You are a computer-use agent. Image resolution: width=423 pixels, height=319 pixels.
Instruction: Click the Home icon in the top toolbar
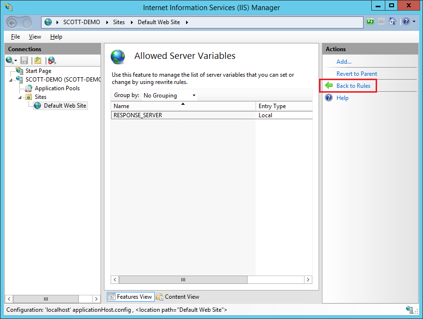pyautogui.click(x=393, y=22)
